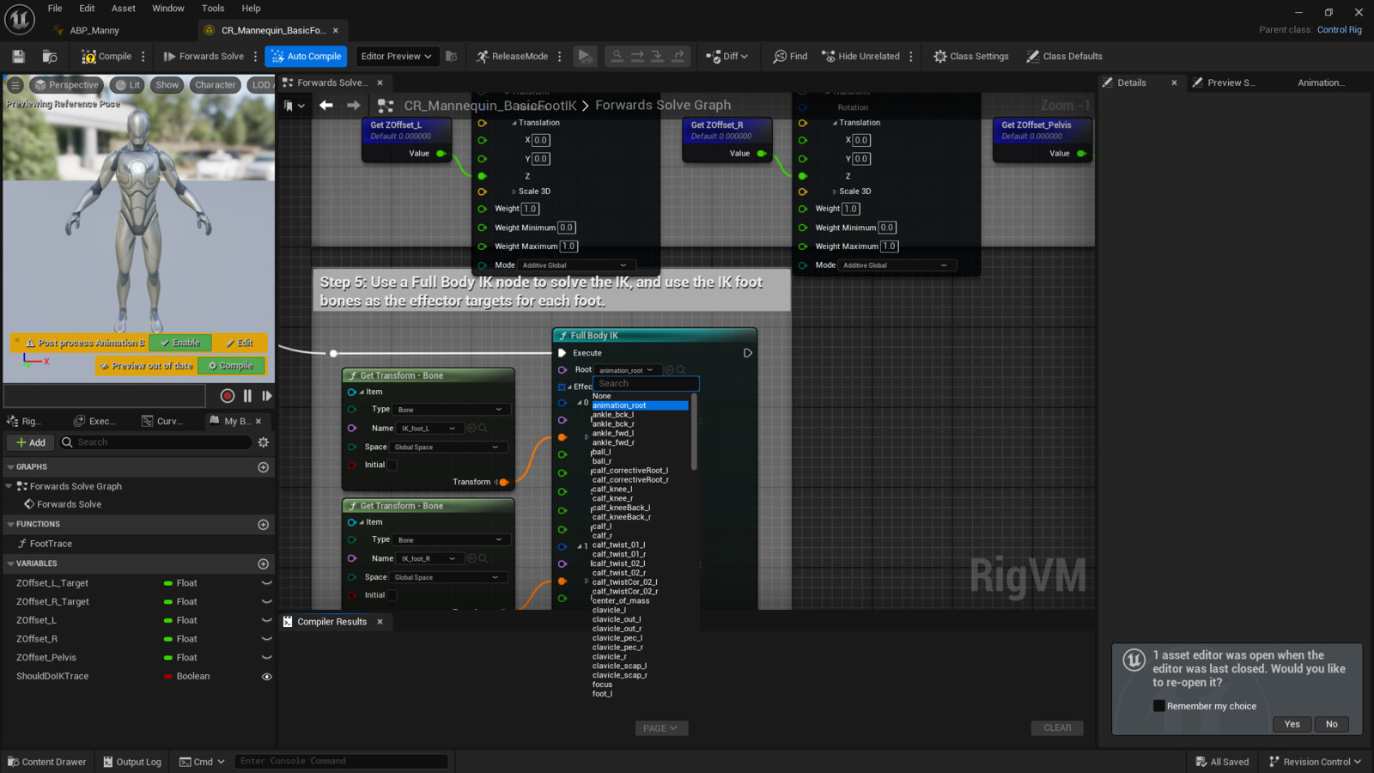Toggle the Auto Compile button
Screen dimensions: 1374x773
pos(306,57)
